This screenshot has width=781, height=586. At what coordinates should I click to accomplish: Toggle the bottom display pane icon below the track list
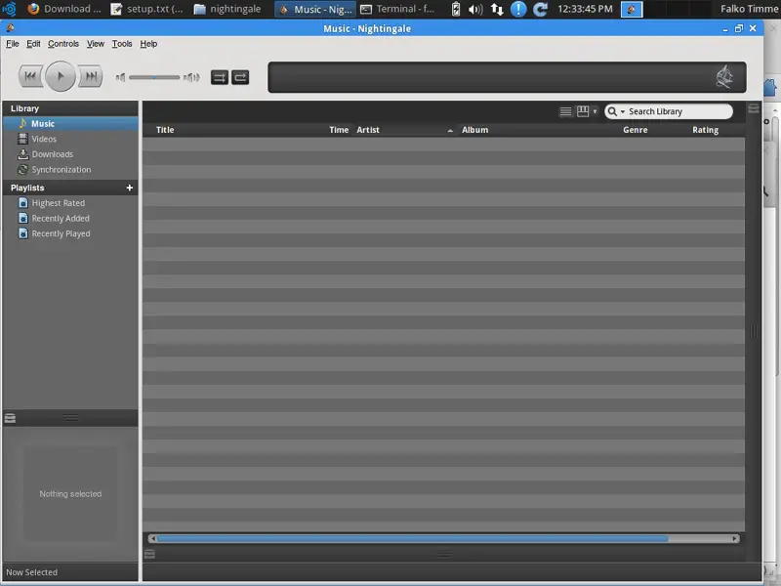[149, 554]
